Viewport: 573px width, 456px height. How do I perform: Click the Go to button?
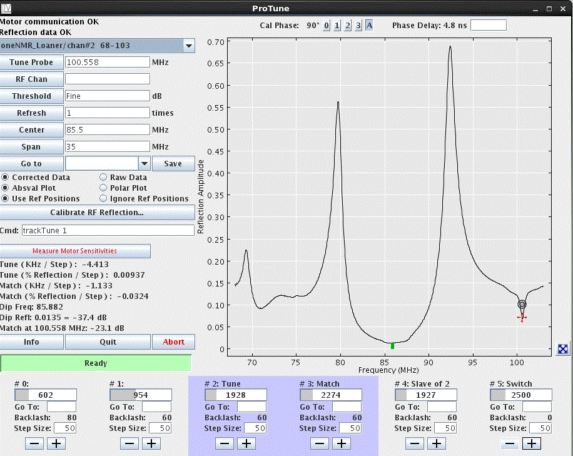click(31, 163)
